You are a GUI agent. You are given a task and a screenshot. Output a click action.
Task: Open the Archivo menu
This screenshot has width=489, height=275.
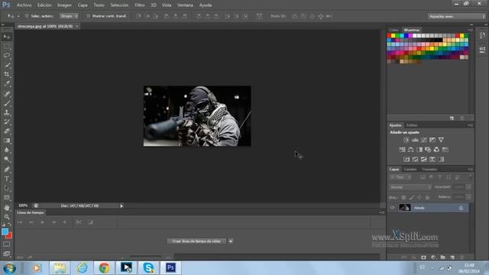pyautogui.click(x=24, y=5)
